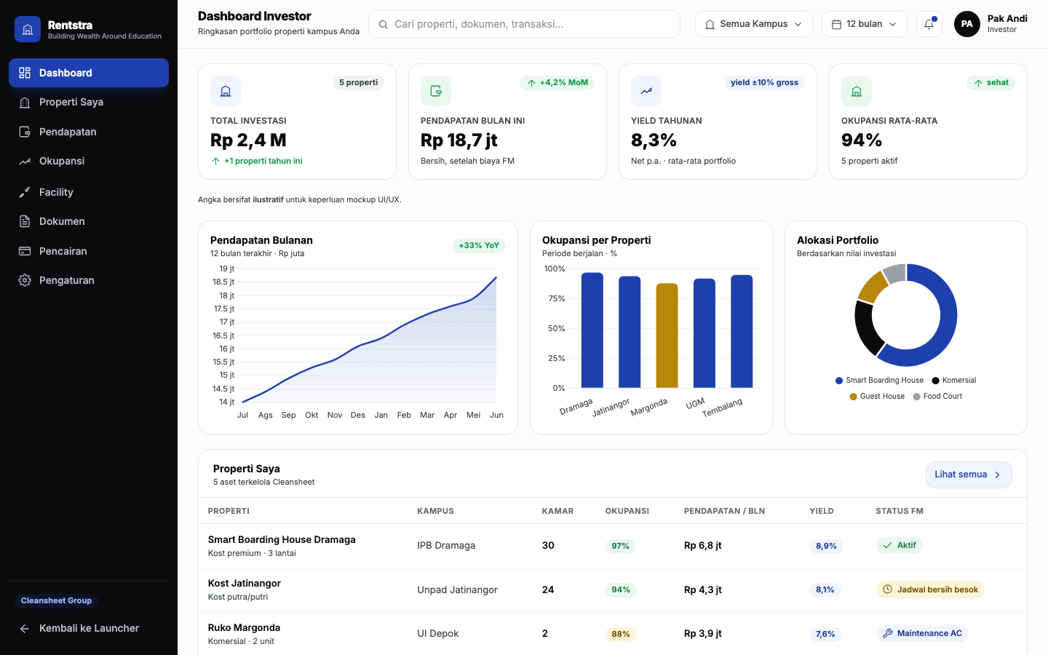Expand the Semua Kampus dropdown
The image size is (1048, 655).
pyautogui.click(x=754, y=24)
